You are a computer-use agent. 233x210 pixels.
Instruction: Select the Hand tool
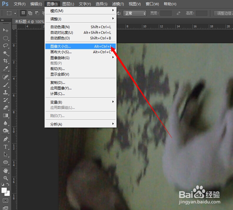tap(6, 171)
